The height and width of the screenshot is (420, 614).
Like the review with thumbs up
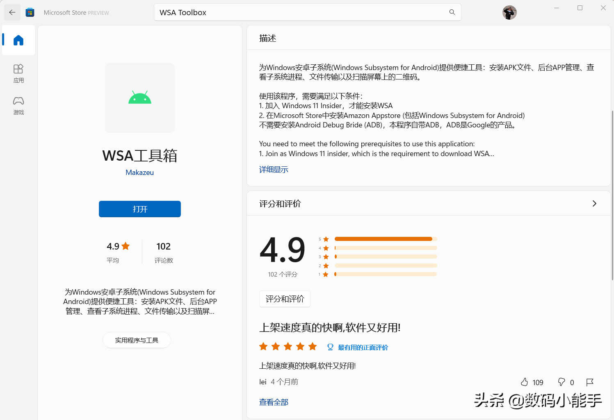[x=524, y=382]
